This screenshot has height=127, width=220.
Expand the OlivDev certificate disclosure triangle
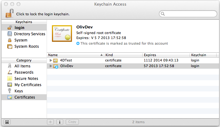[x=51, y=66]
